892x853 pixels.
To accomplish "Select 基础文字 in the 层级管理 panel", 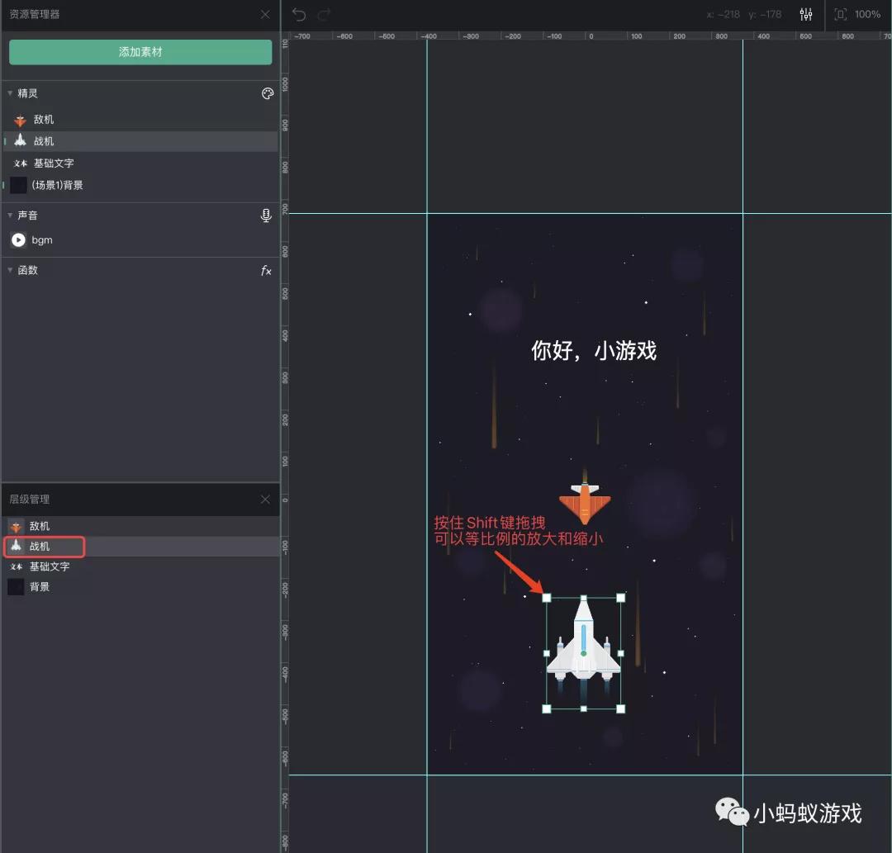I will pyautogui.click(x=50, y=566).
